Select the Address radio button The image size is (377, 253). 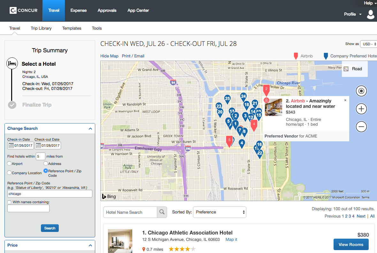(46, 163)
